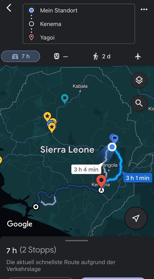Open the three-dot more options menu
Screen dimensions: 154x279
click(x=144, y=10)
